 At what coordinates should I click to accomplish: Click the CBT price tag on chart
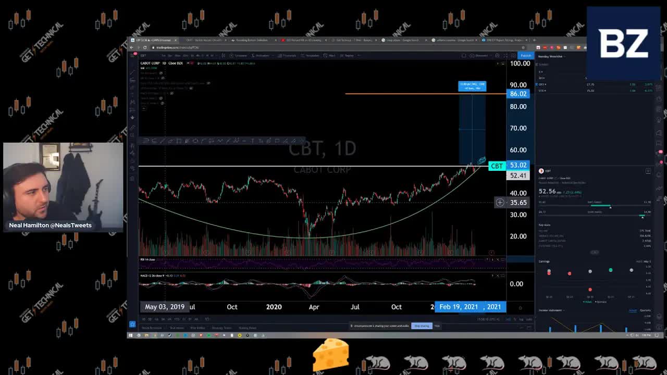(x=497, y=166)
